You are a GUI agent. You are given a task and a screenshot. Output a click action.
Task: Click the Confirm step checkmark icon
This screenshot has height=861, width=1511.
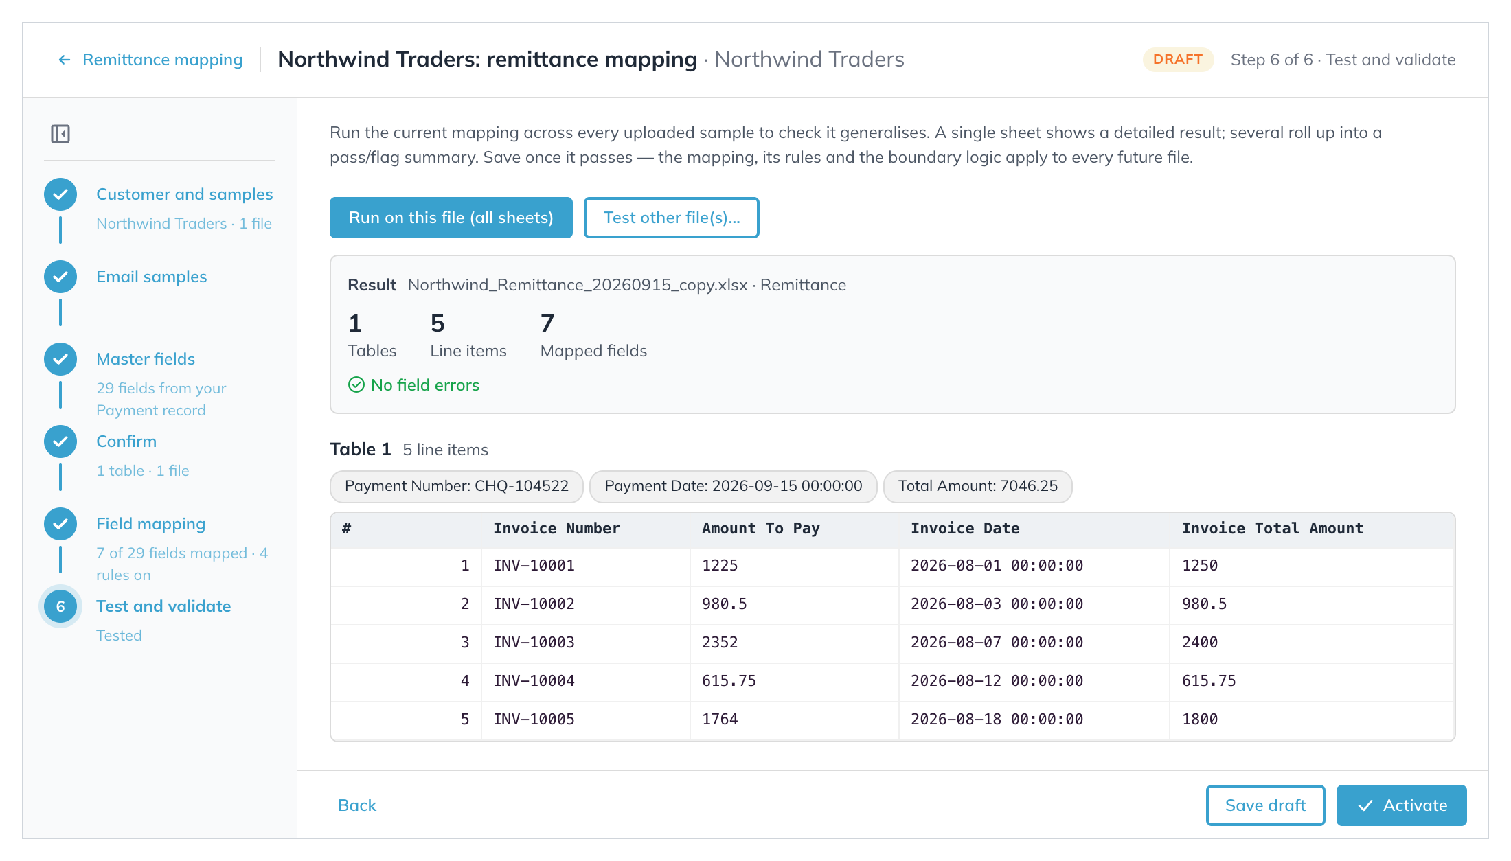point(60,441)
